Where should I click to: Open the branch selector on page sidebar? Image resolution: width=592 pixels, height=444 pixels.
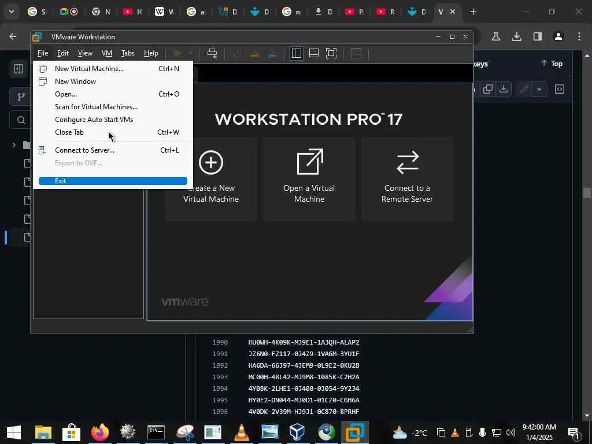point(21,97)
